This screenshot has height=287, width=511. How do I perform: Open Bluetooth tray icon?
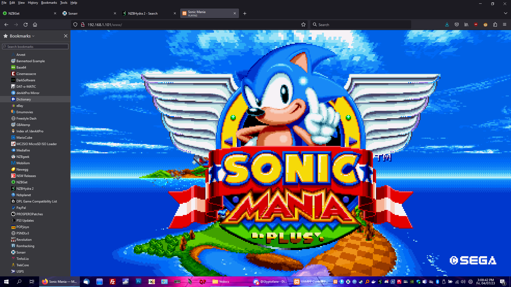[x=438, y=282]
